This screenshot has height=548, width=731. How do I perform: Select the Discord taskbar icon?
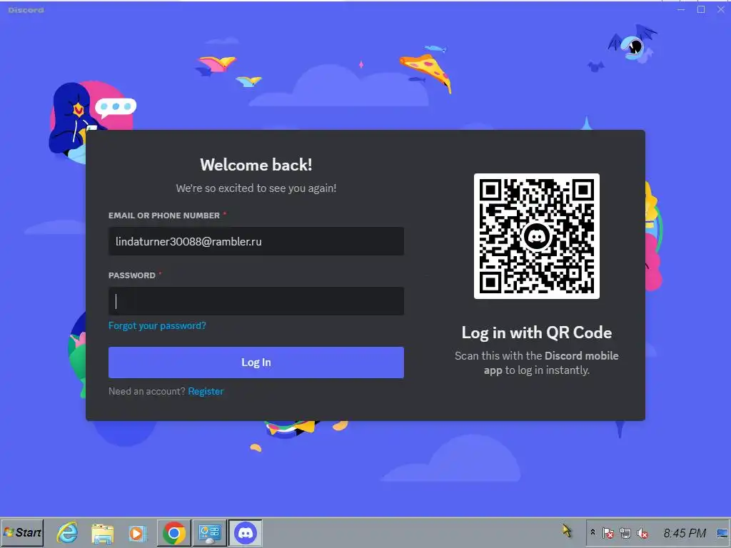[x=246, y=532]
